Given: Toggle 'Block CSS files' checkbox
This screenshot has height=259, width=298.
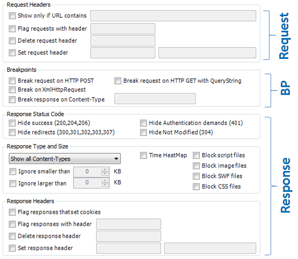Looking at the screenshot, I should coord(196,187).
